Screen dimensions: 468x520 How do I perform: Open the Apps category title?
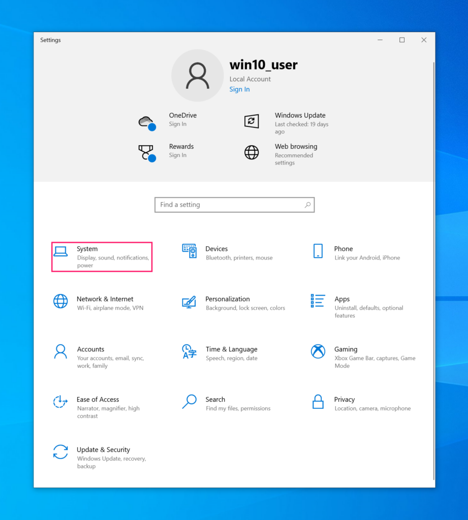pyautogui.click(x=342, y=299)
